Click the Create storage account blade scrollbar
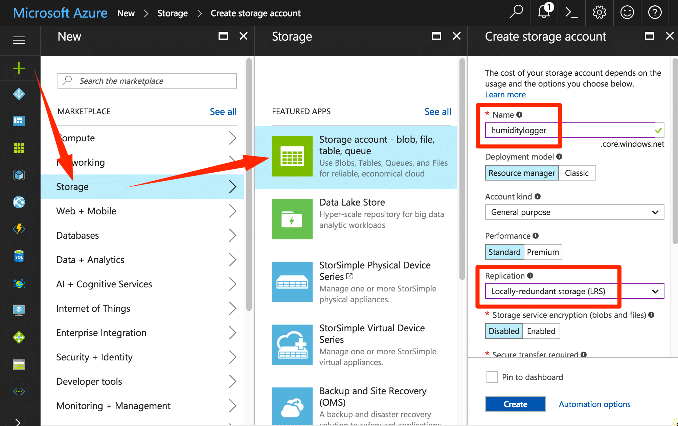The height and width of the screenshot is (426, 678). (675, 151)
